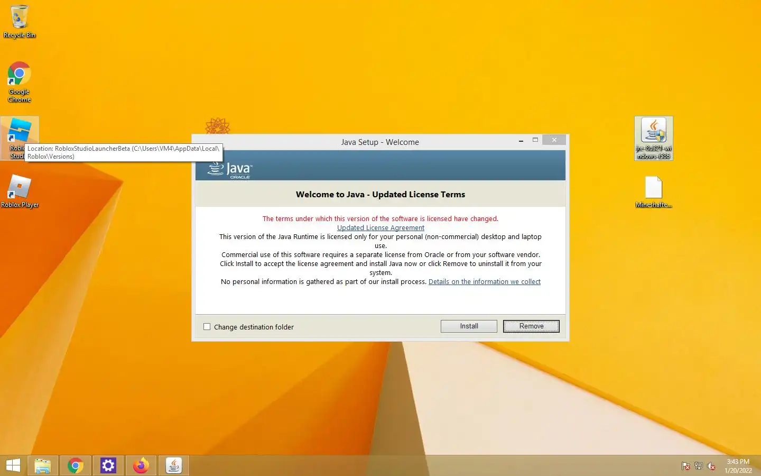The height and width of the screenshot is (476, 761).
Task: Open Details on the information we collect
Action: [x=485, y=282]
